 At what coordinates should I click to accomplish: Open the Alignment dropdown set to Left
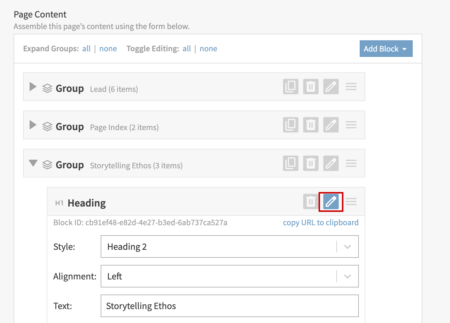tap(229, 276)
